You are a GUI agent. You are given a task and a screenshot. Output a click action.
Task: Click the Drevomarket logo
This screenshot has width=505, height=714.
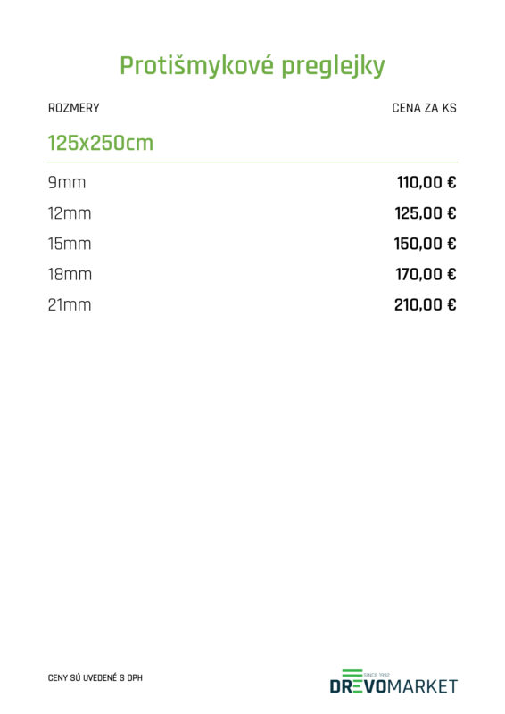pyautogui.click(x=393, y=682)
